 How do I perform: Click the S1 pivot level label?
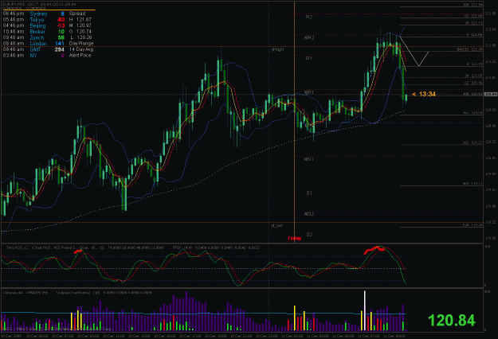click(309, 193)
